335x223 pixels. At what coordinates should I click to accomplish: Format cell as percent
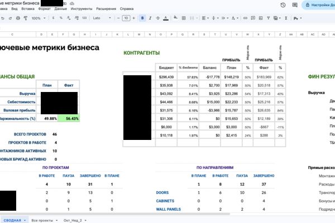pyautogui.click(x=61, y=18)
